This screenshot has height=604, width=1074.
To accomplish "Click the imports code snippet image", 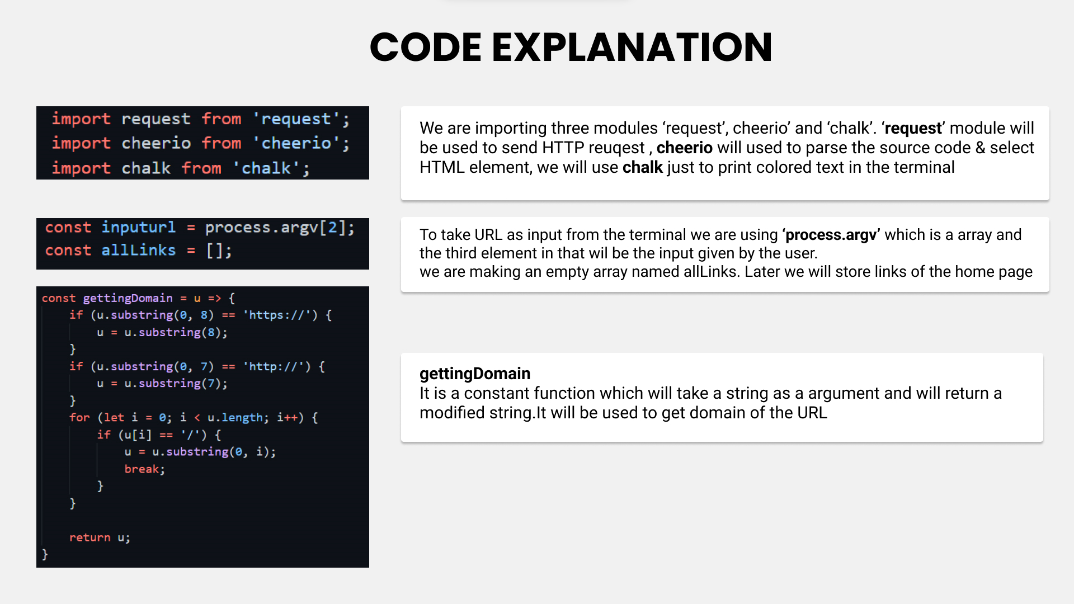I will 202,143.
